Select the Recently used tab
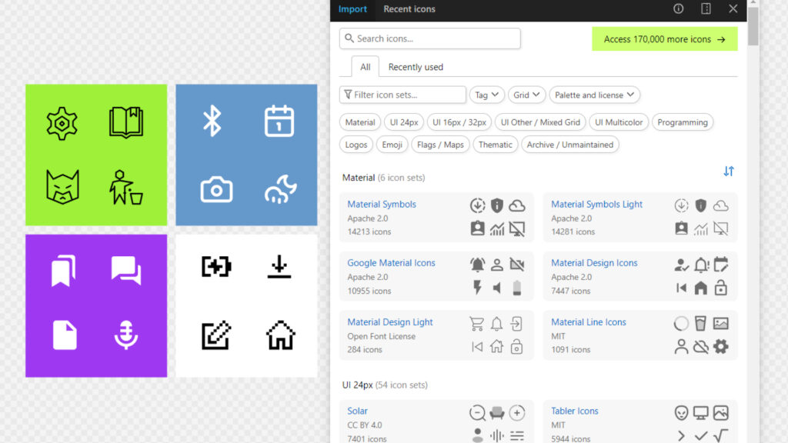The width and height of the screenshot is (788, 443). [416, 67]
